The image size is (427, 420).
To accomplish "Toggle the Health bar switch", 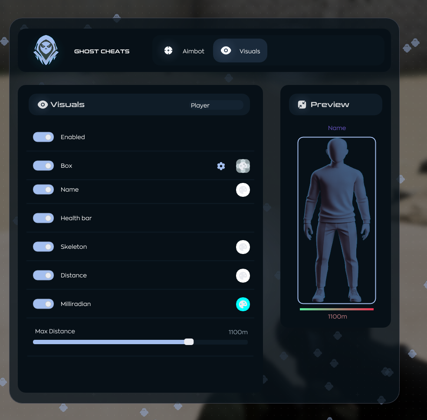I will 43,218.
